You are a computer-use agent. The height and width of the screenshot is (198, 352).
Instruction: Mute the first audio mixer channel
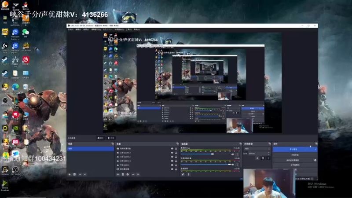tap(233, 154)
